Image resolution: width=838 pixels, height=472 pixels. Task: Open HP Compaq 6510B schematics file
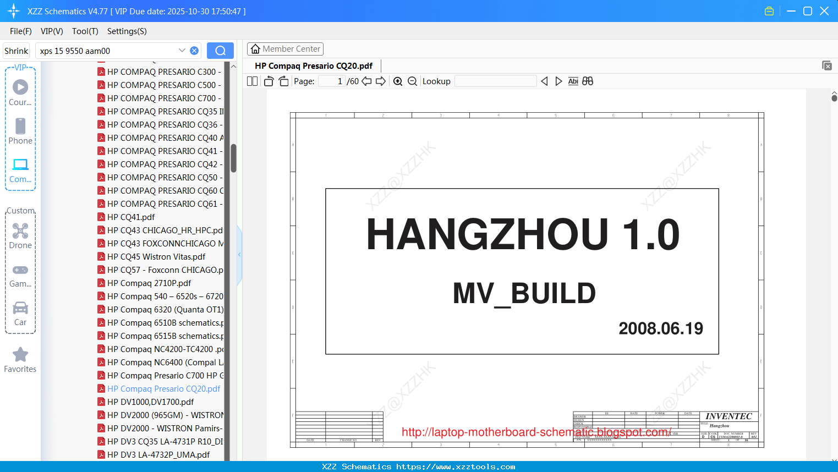(160, 322)
